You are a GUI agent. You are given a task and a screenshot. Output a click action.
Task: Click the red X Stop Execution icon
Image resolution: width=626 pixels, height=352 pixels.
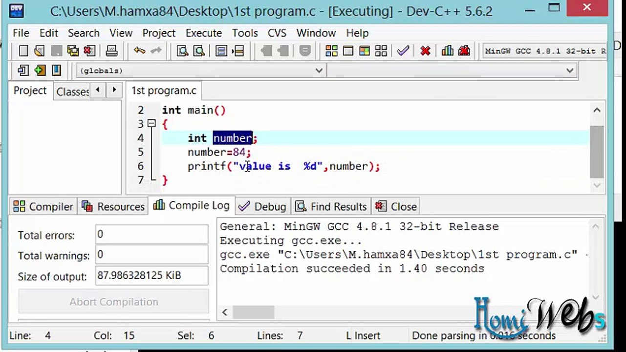tap(425, 51)
